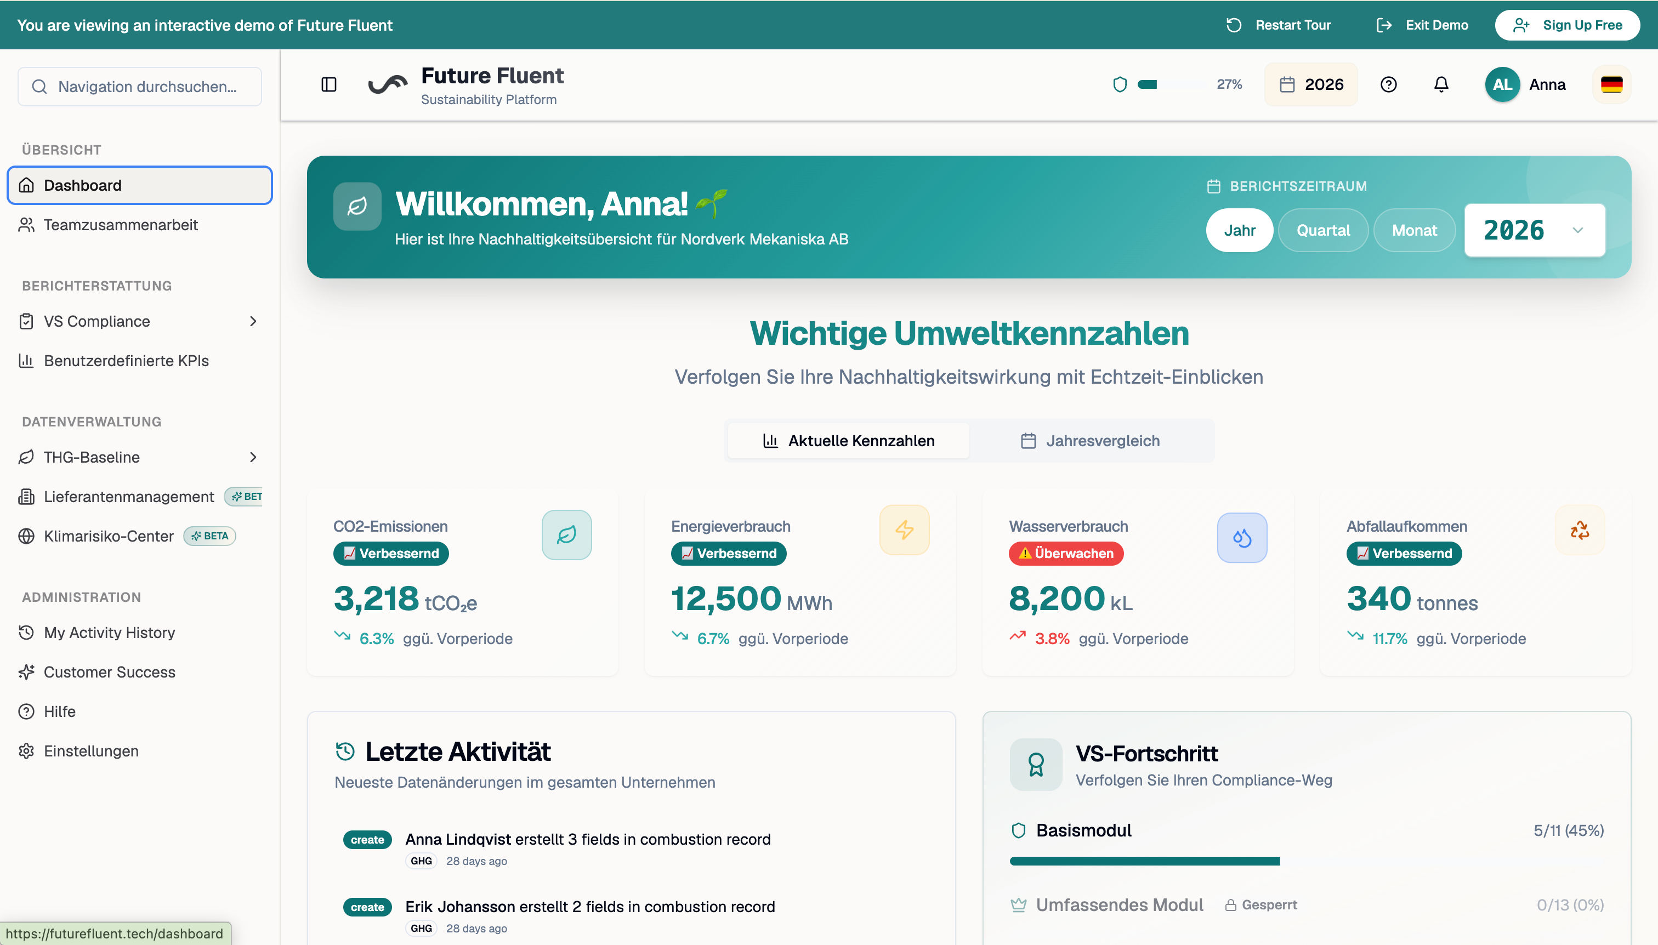Open the 2026 year dropdown in banner
Image resolution: width=1658 pixels, height=945 pixels.
tap(1535, 230)
